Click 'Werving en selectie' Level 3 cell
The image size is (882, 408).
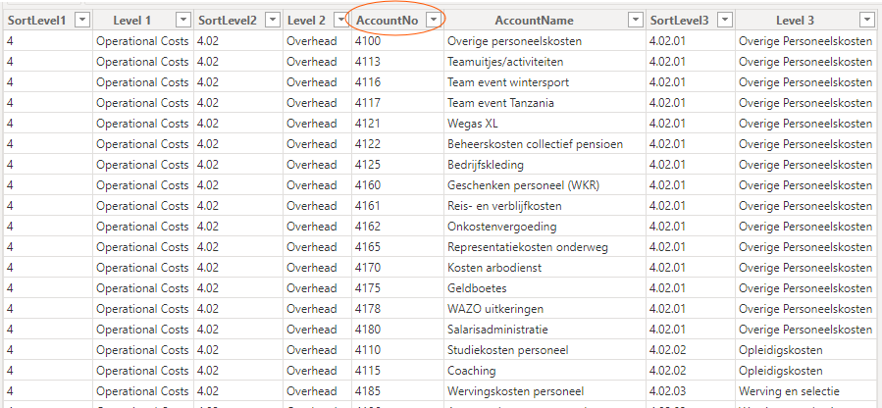(x=805, y=391)
